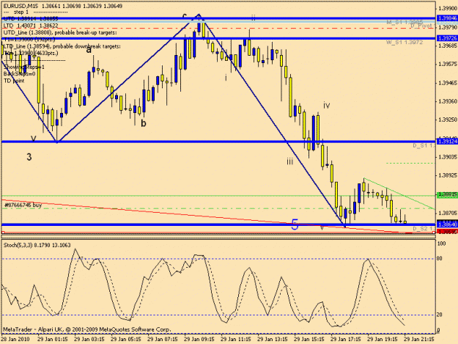Click the stochastic 100 scale value
This screenshot has width=458, height=344.
(x=441, y=244)
